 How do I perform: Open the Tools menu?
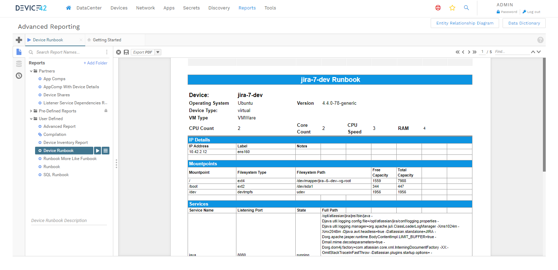270,8
